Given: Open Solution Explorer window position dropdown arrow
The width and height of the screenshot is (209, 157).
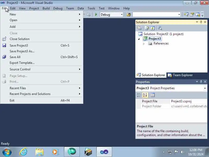Looking at the screenshot, I should (197, 22).
